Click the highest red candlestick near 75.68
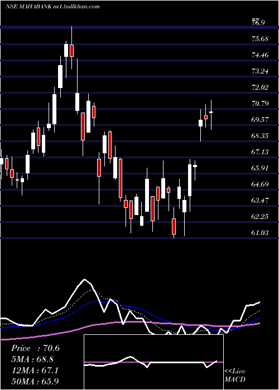This screenshot has width=279, height=390. (72, 47)
